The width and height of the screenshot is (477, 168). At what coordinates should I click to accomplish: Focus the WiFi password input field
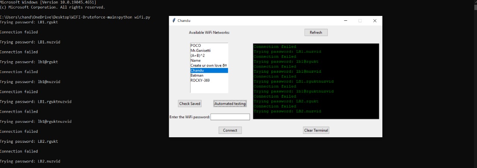(x=230, y=117)
